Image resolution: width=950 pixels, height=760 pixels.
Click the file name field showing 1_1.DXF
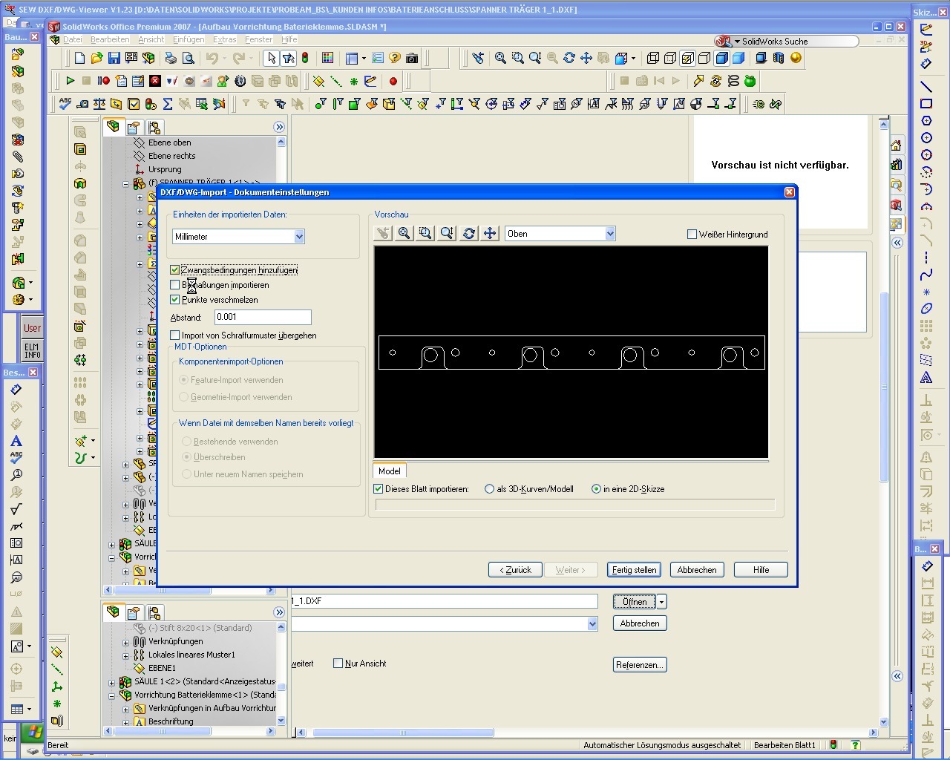[444, 601]
